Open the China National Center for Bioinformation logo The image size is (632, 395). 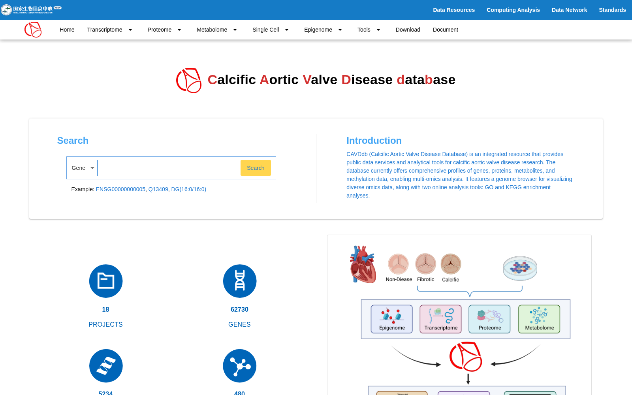[x=31, y=9]
